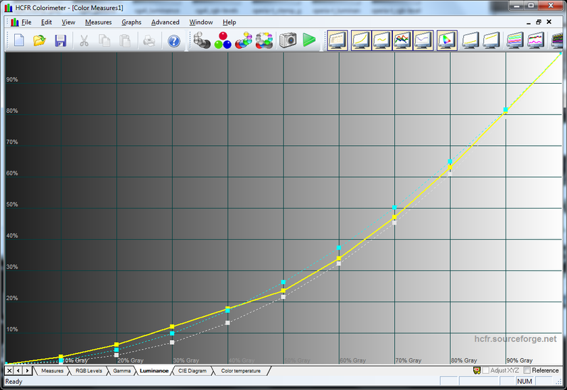The width and height of the screenshot is (567, 390).
Task: Save file with floppy disk icon
Action: [x=60, y=40]
